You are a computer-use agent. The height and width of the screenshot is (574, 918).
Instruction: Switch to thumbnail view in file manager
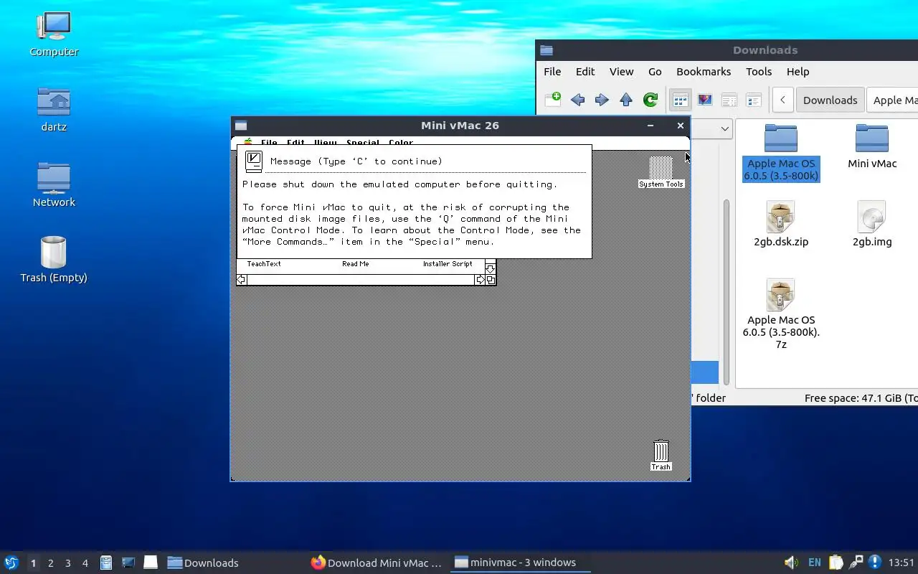[705, 100]
